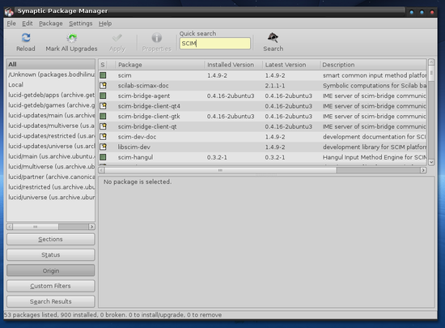Select lucid-updates/universe origin entry
Screen dimensions: 445x328
pyautogui.click(x=51, y=146)
